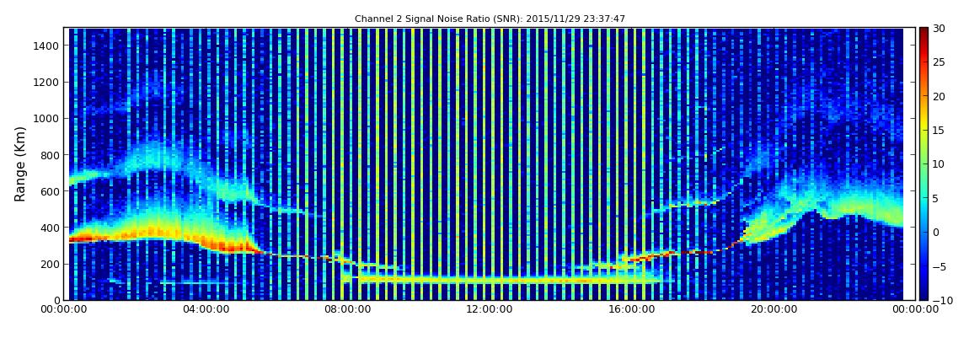Click the 600 y-axis tick label
The image size is (969, 343).
50,191
